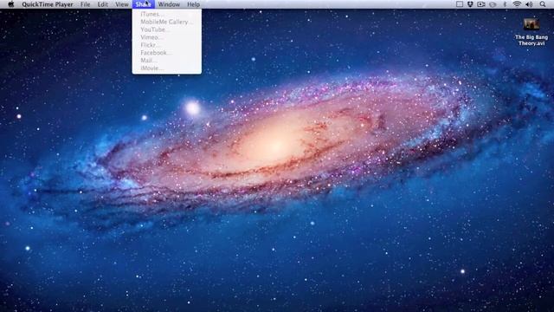Click the screen recording camera menu icon
The width and height of the screenshot is (554, 312).
point(481,4)
